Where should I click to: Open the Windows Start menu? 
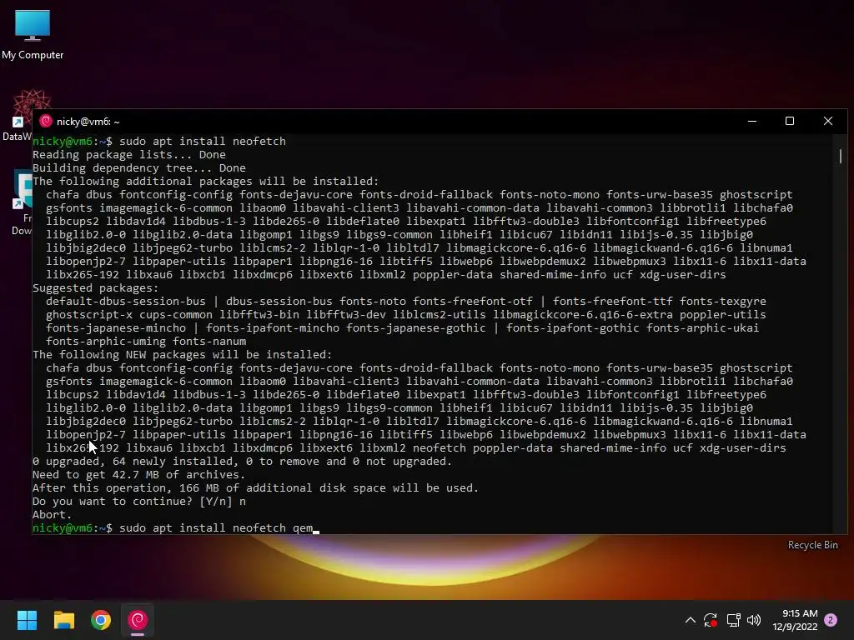click(27, 620)
